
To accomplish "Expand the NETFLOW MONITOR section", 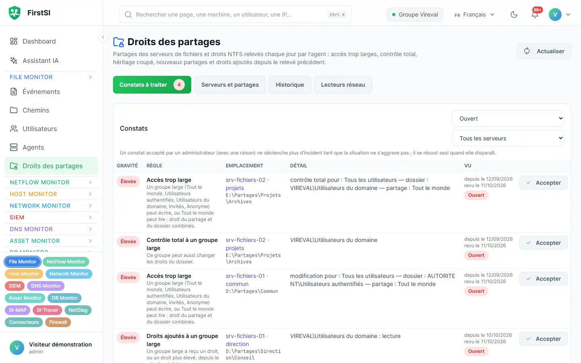I will point(51,182).
